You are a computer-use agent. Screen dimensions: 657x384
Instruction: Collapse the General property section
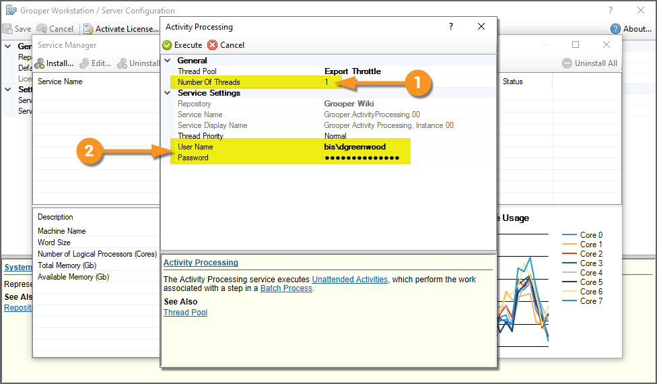(x=168, y=61)
